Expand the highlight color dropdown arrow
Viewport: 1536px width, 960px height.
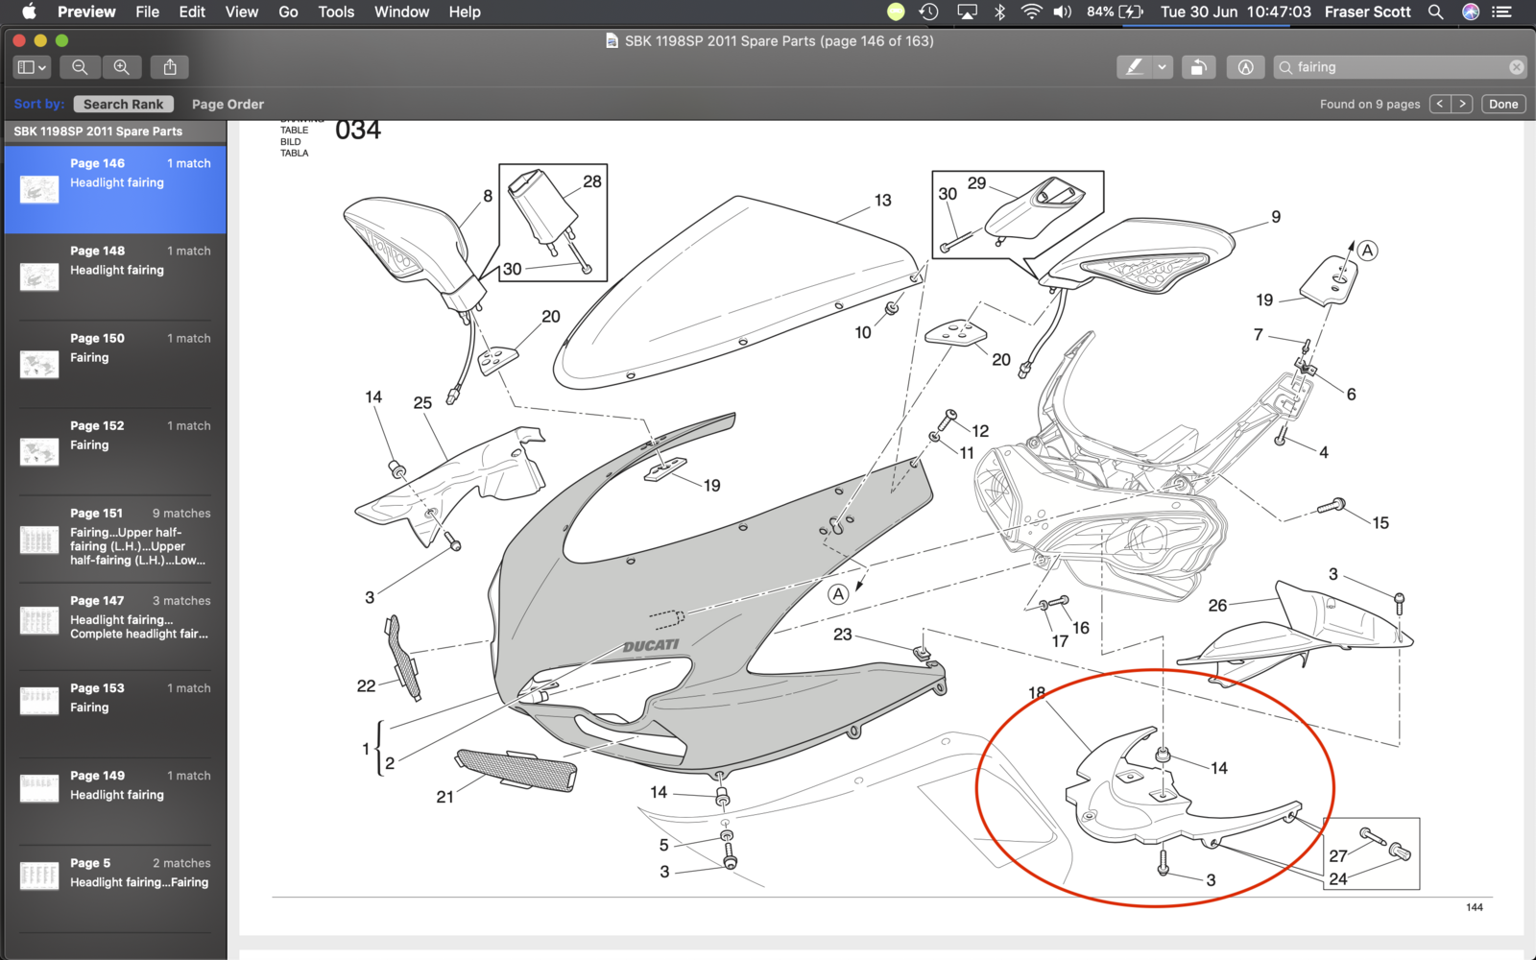pyautogui.click(x=1162, y=67)
